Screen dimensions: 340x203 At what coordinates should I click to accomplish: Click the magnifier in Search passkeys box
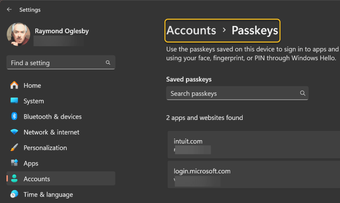302,93
